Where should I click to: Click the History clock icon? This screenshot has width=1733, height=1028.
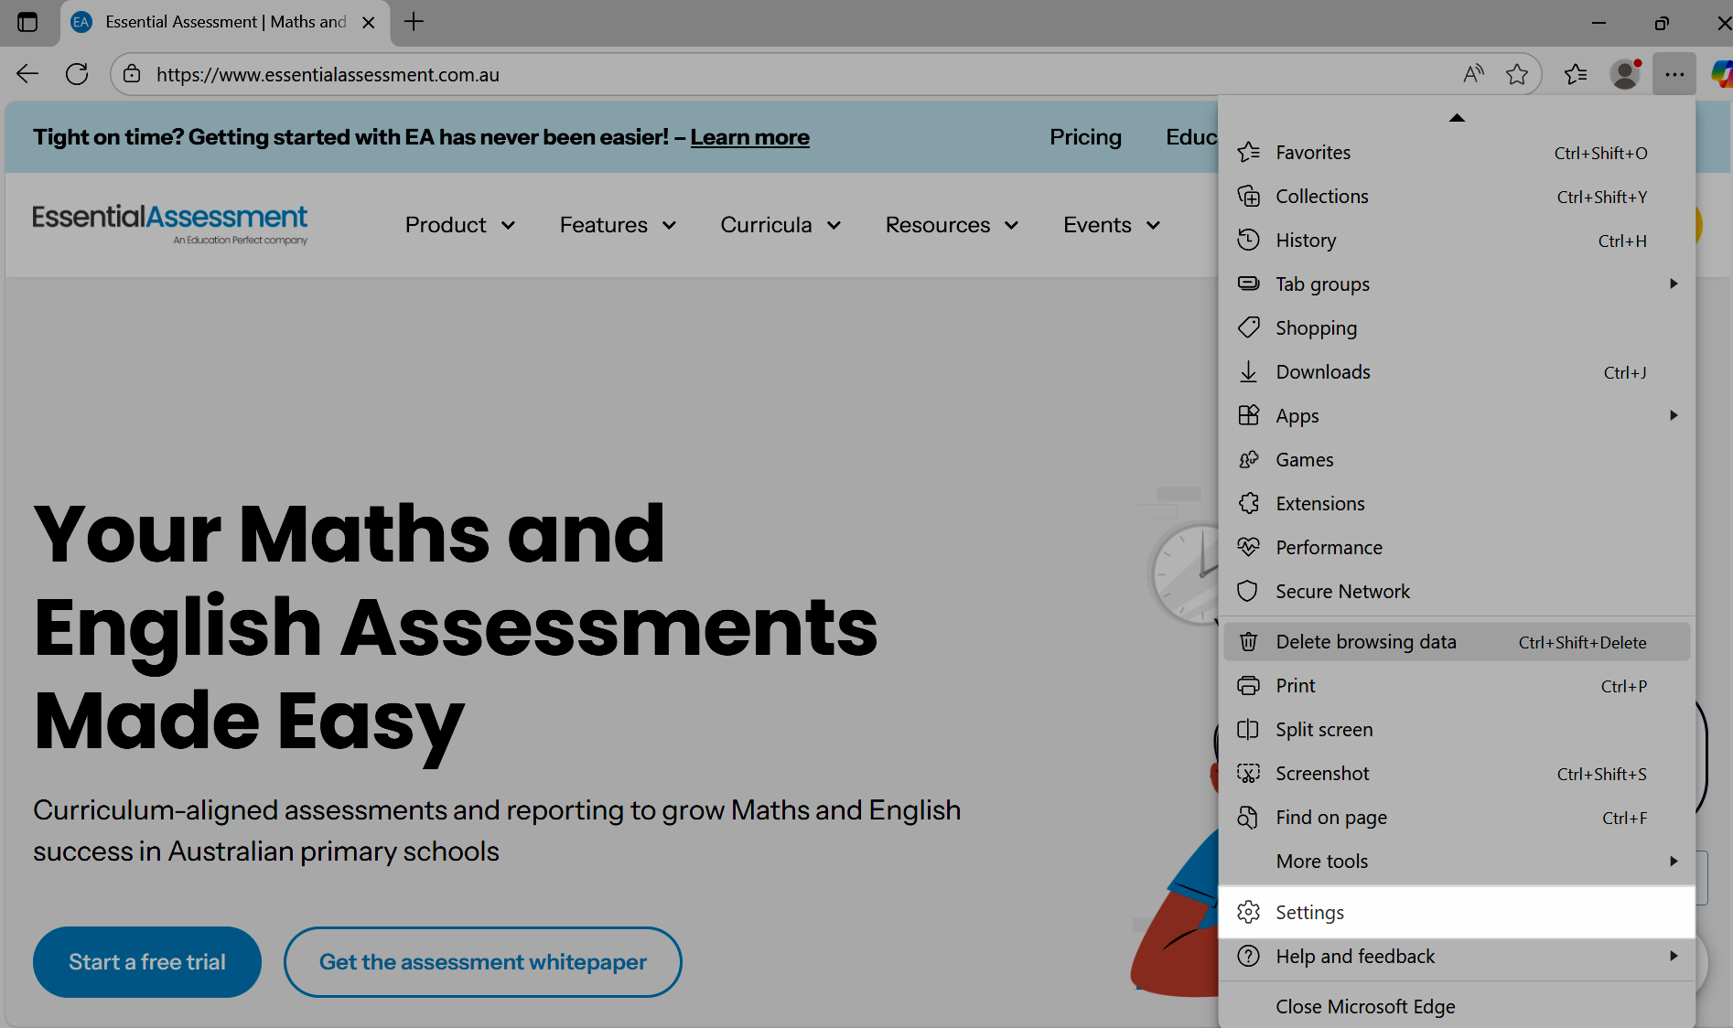click(x=1248, y=241)
